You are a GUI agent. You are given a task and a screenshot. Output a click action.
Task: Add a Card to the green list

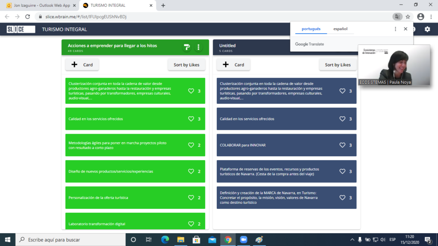pos(82,65)
